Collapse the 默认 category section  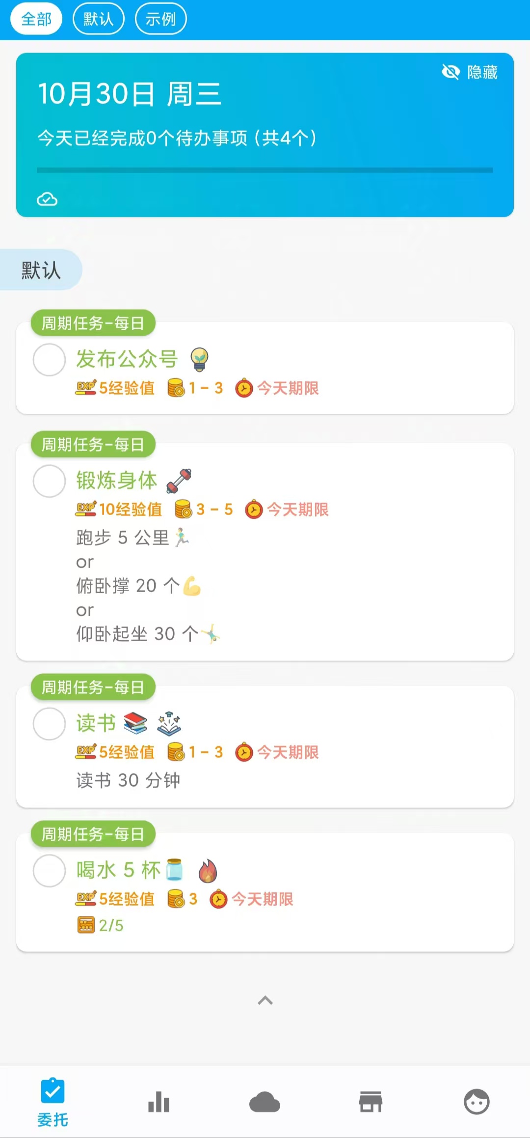tap(41, 270)
